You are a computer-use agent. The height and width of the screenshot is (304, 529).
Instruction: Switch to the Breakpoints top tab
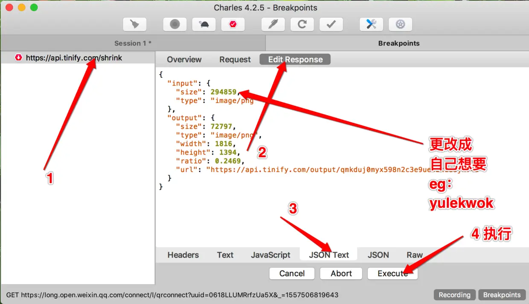[x=398, y=43]
